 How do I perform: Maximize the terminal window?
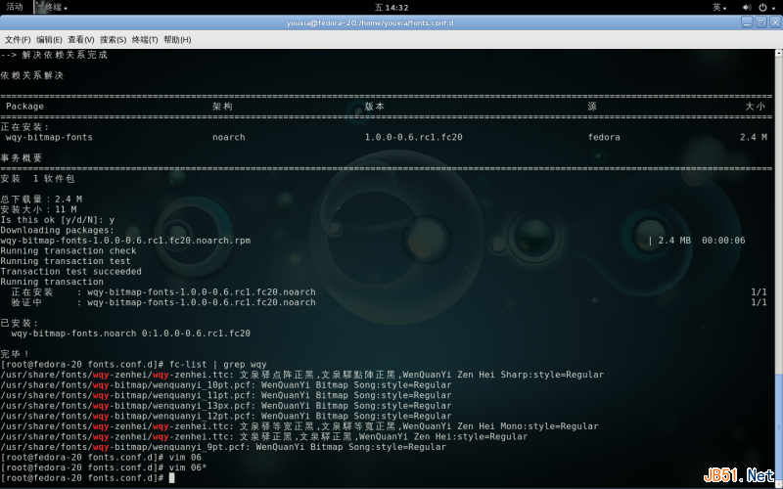761,22
